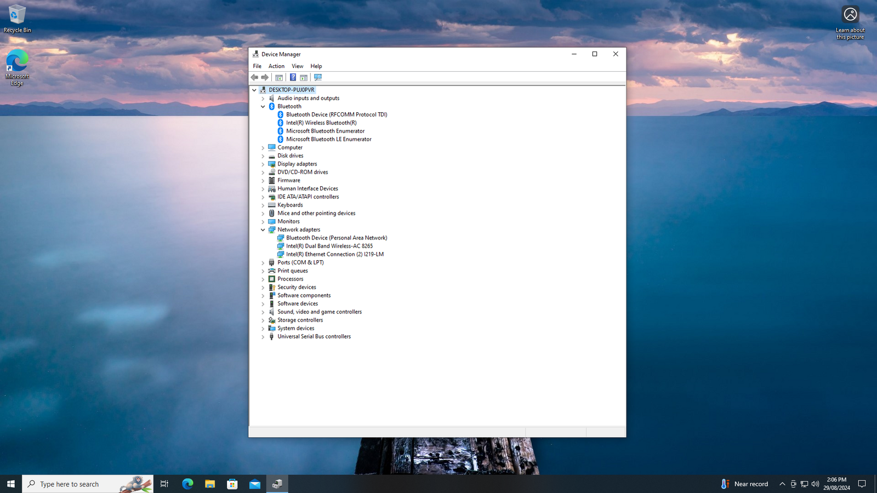Click the System devices icon
The height and width of the screenshot is (493, 877).
pyautogui.click(x=272, y=328)
